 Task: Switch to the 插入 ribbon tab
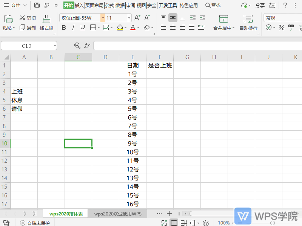click(x=79, y=5)
